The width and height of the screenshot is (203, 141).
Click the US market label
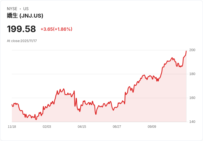tap(26, 9)
